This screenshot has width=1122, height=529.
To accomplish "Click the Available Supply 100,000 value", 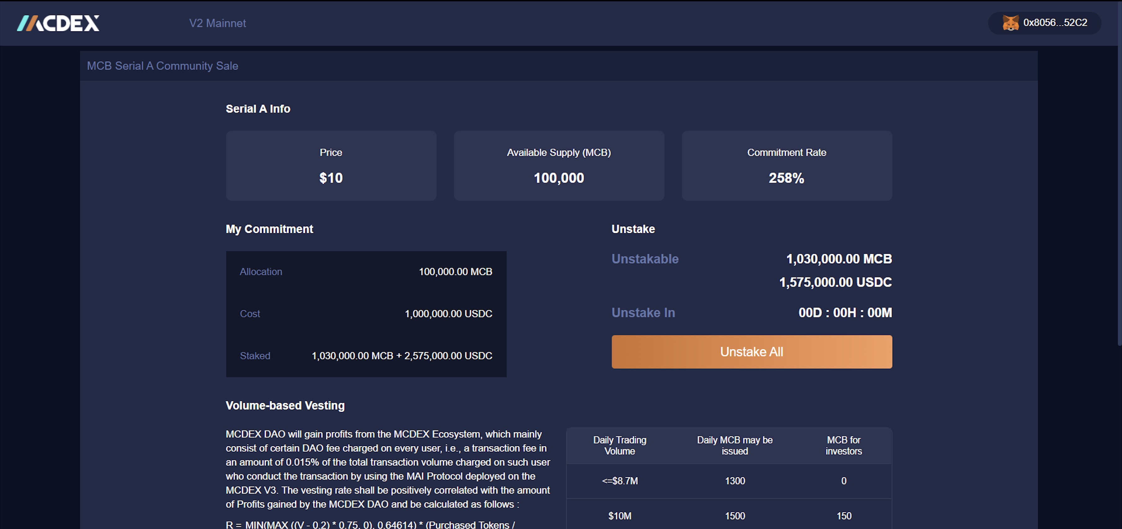I will pyautogui.click(x=559, y=178).
